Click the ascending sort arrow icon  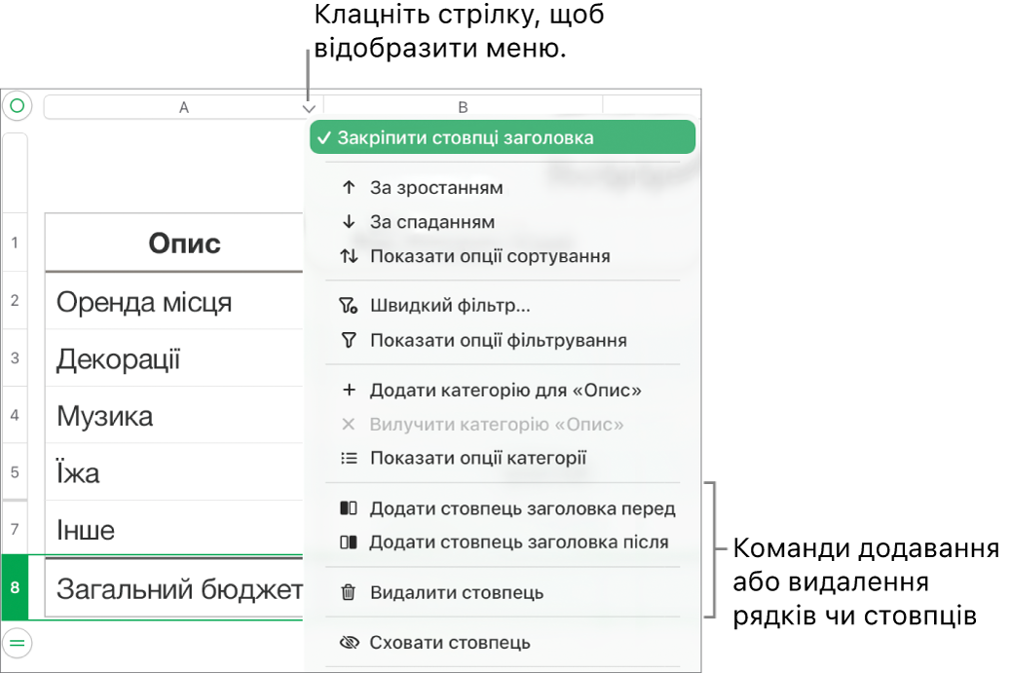pos(349,188)
